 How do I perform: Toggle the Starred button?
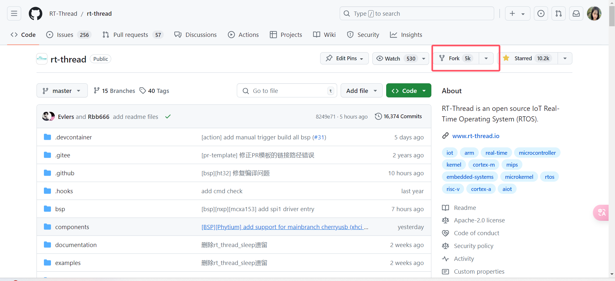pos(528,58)
